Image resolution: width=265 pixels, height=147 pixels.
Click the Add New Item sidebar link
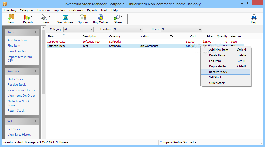click(x=17, y=40)
